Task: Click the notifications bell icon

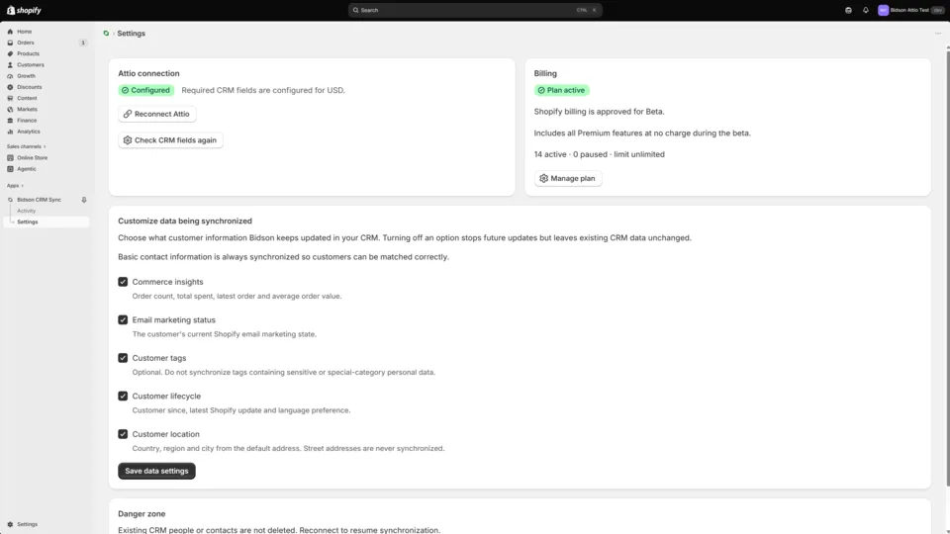Action: coord(866,10)
